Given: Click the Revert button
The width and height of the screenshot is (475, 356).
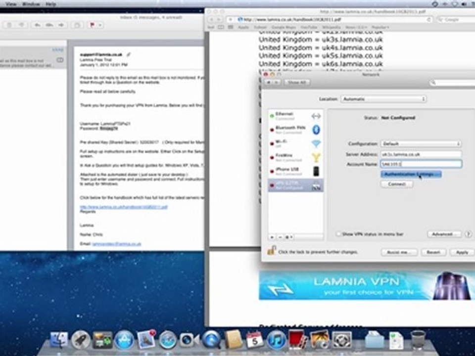Looking at the screenshot, I should 433,252.
